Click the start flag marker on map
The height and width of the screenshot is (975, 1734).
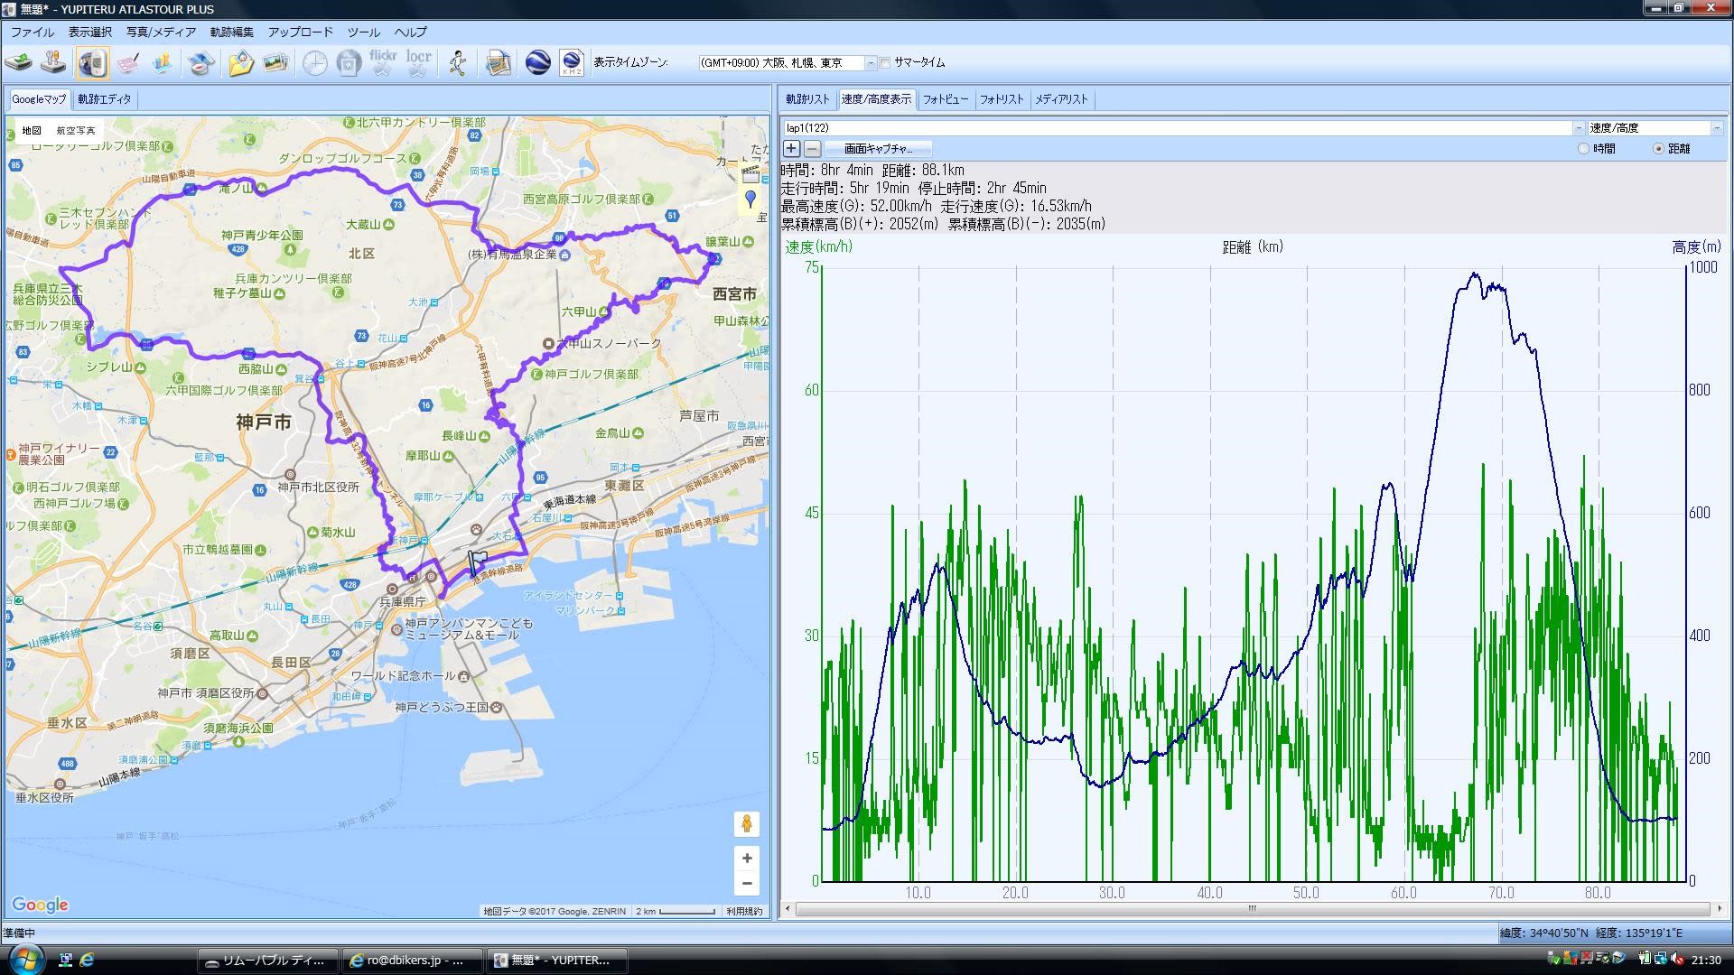477,563
